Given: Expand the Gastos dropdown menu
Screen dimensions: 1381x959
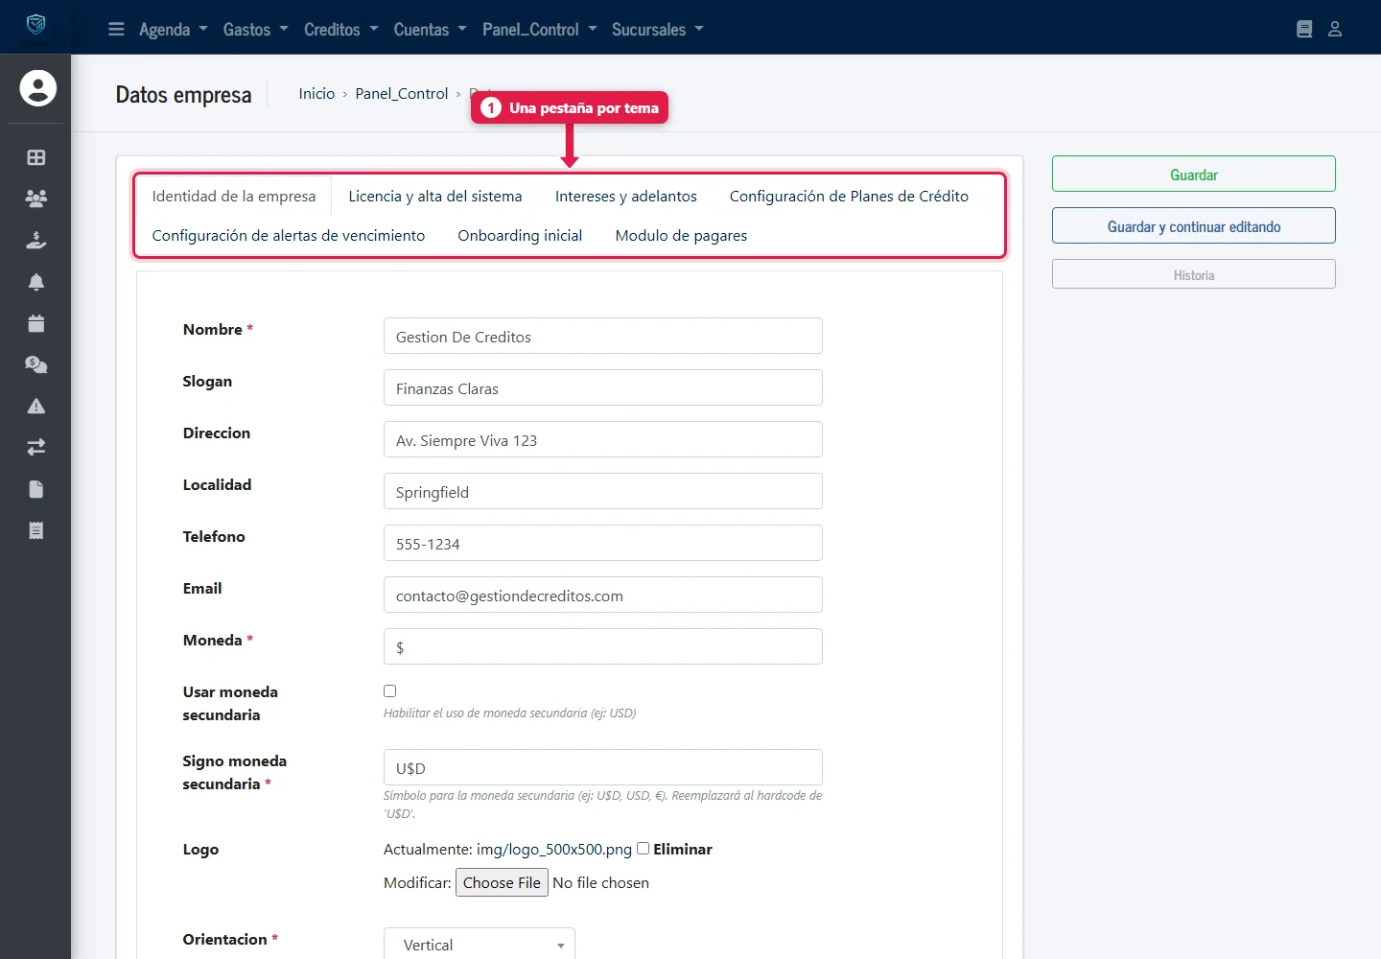Looking at the screenshot, I should pyautogui.click(x=256, y=30).
